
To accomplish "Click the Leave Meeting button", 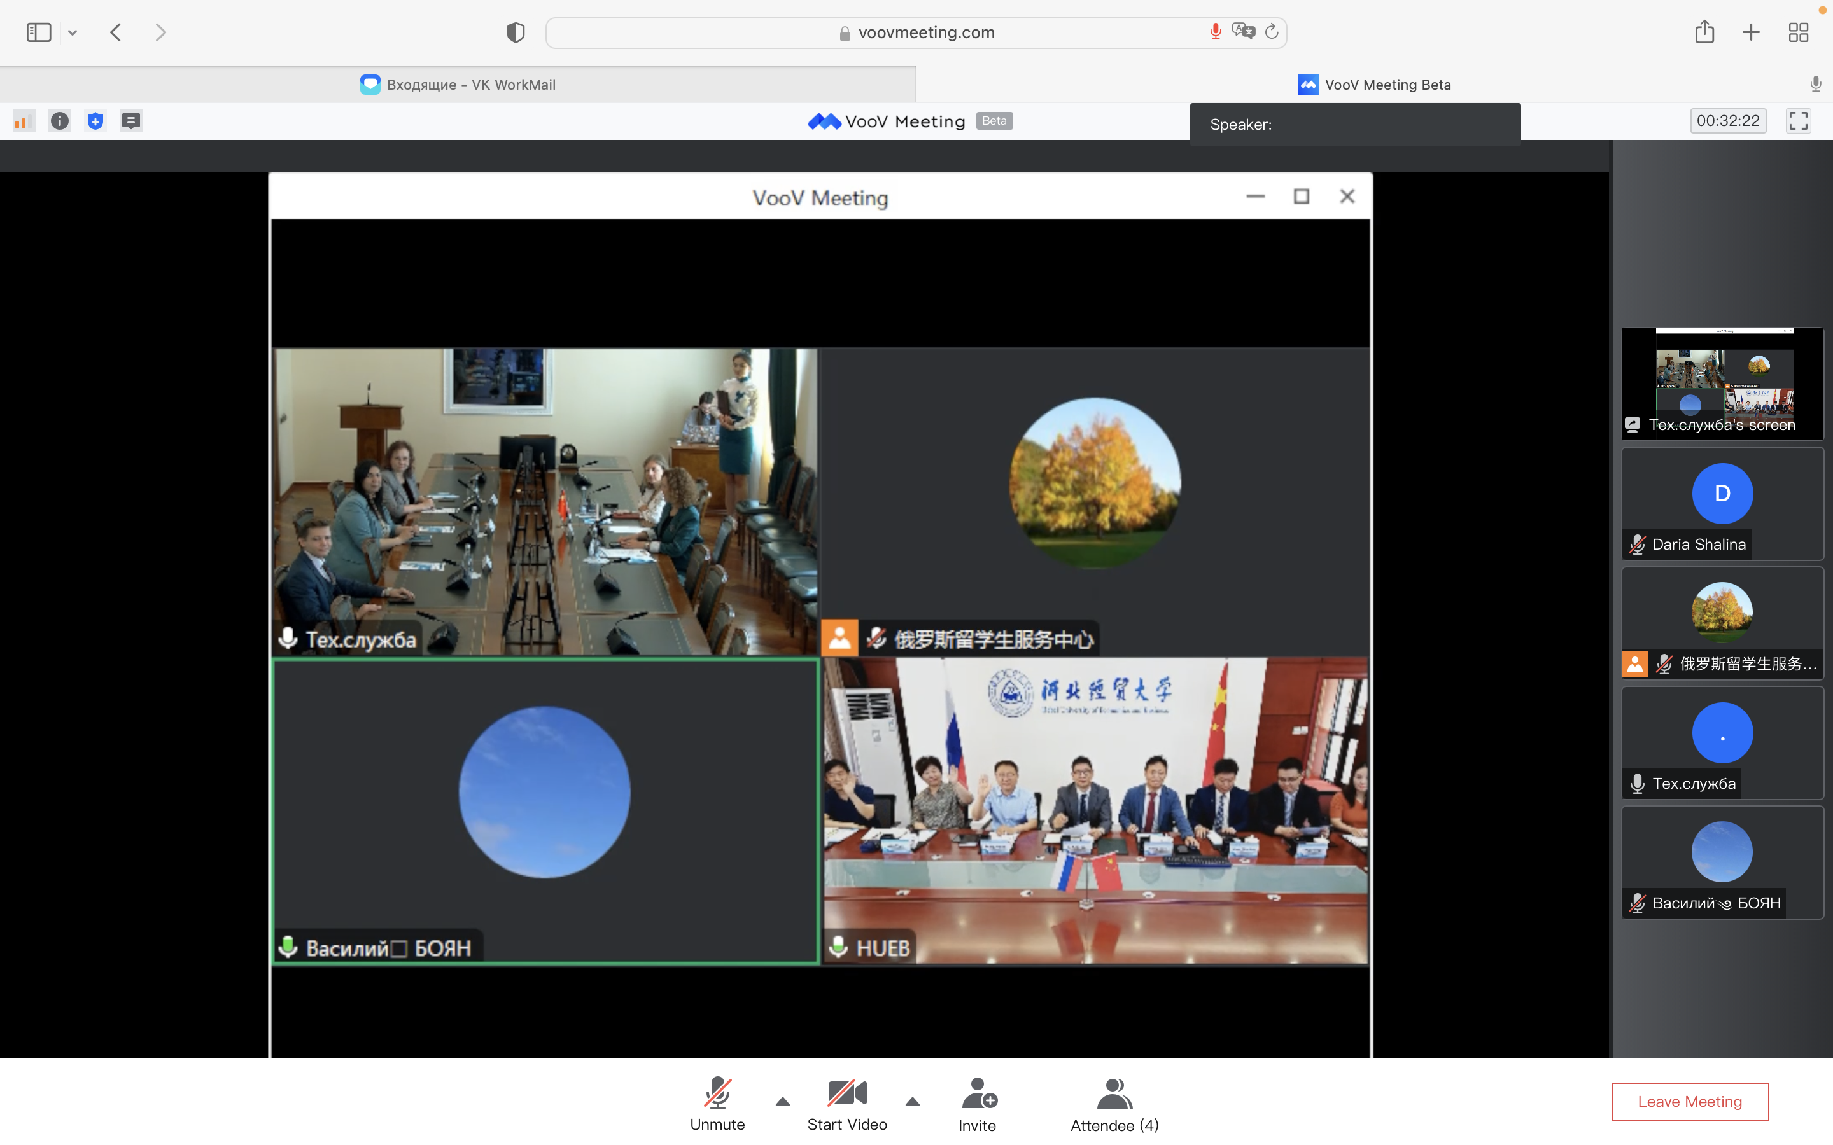I will 1689,1102.
